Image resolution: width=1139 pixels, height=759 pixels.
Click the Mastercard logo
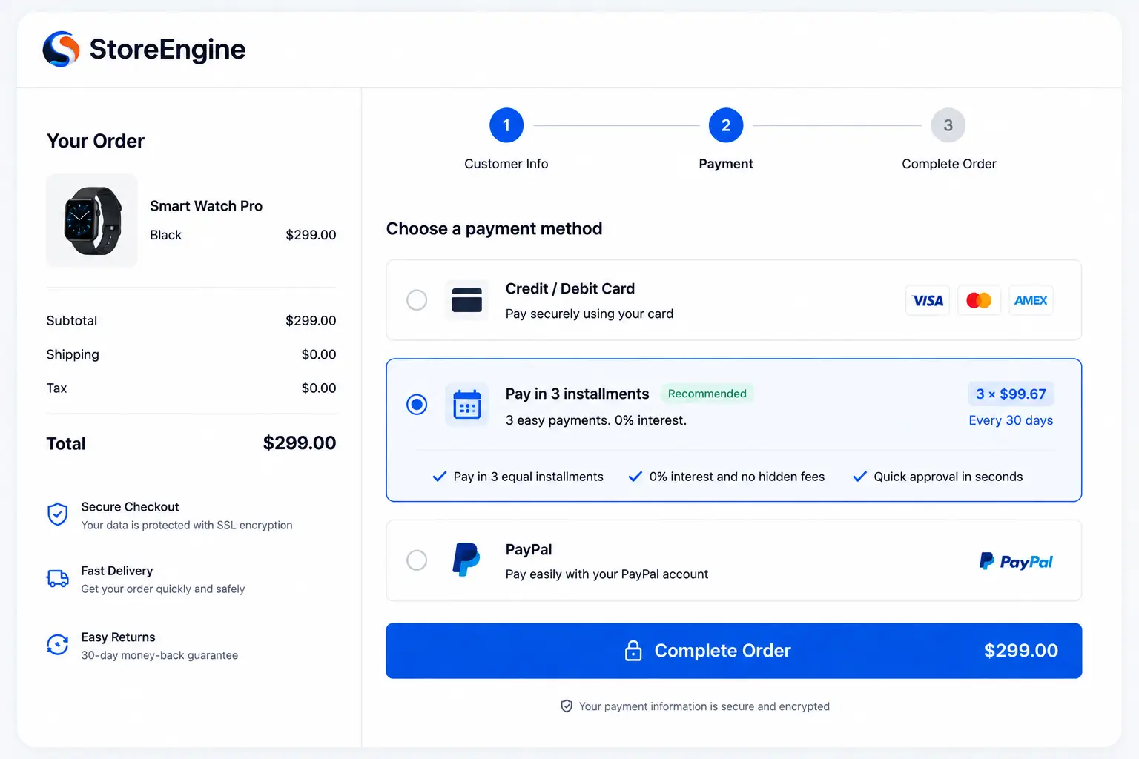pyautogui.click(x=979, y=300)
